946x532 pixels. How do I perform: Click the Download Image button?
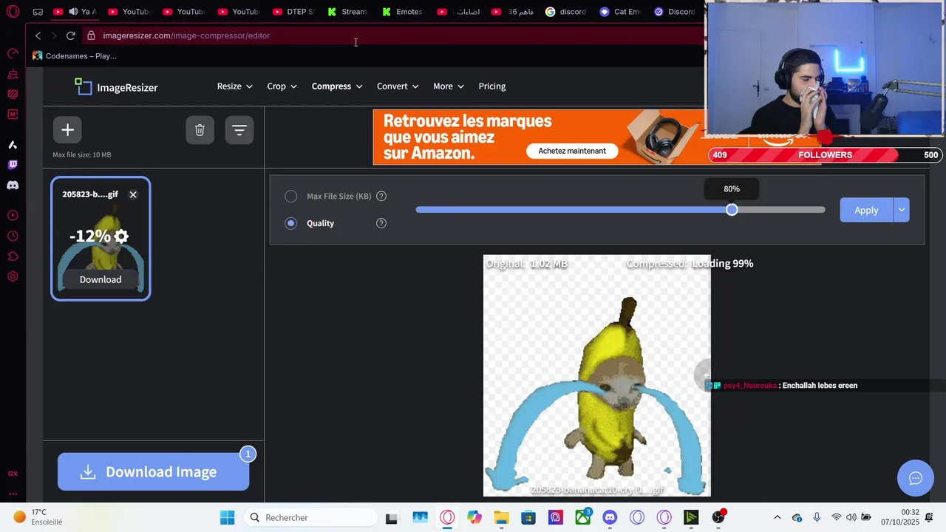[x=154, y=471]
